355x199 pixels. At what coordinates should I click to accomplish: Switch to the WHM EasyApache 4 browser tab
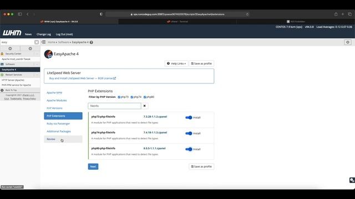(x=59, y=22)
